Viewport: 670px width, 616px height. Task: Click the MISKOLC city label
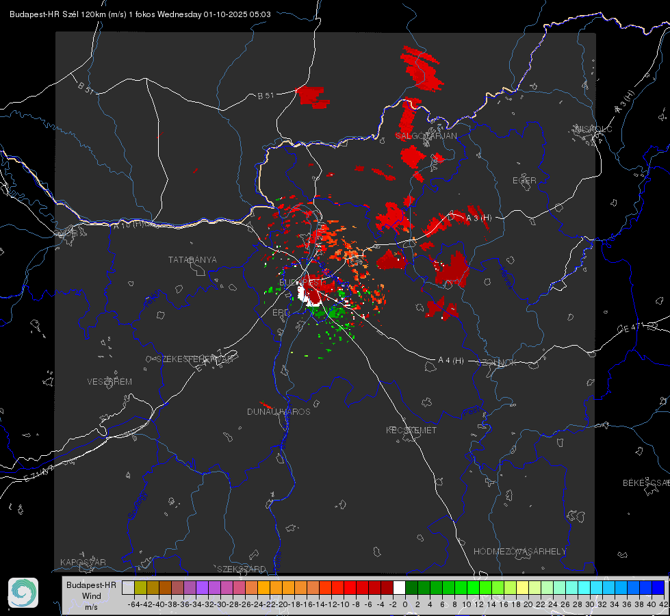tap(593, 129)
